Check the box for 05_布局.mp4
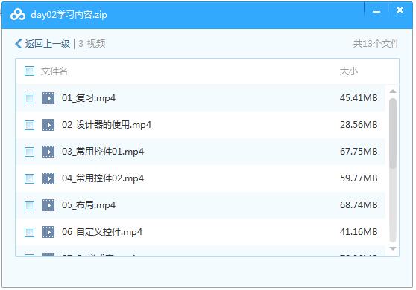The image size is (416, 290). click(x=30, y=205)
